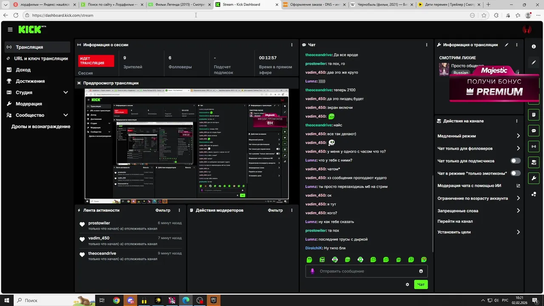Open the Действия модераторов three-dot menu
The image size is (544, 306).
tap(292, 210)
